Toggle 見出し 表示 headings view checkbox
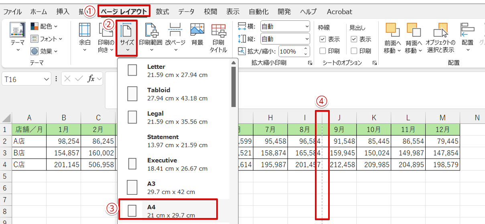 [x=354, y=39]
